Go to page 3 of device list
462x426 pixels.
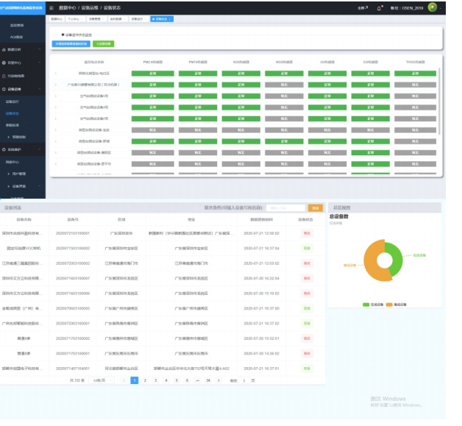[x=155, y=380]
